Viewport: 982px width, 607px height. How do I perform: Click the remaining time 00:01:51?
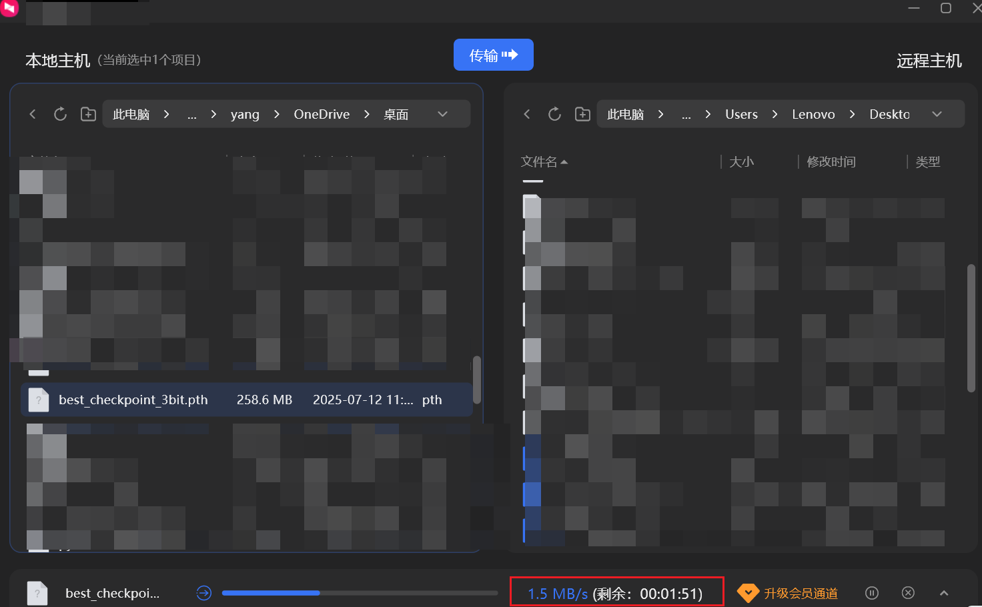[x=671, y=594]
